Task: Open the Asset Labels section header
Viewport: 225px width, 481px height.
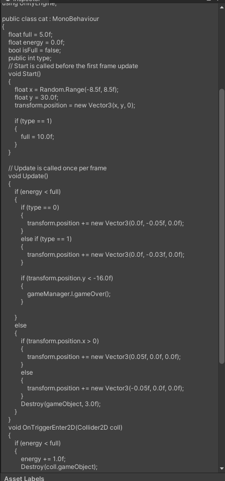Action: coord(24,478)
